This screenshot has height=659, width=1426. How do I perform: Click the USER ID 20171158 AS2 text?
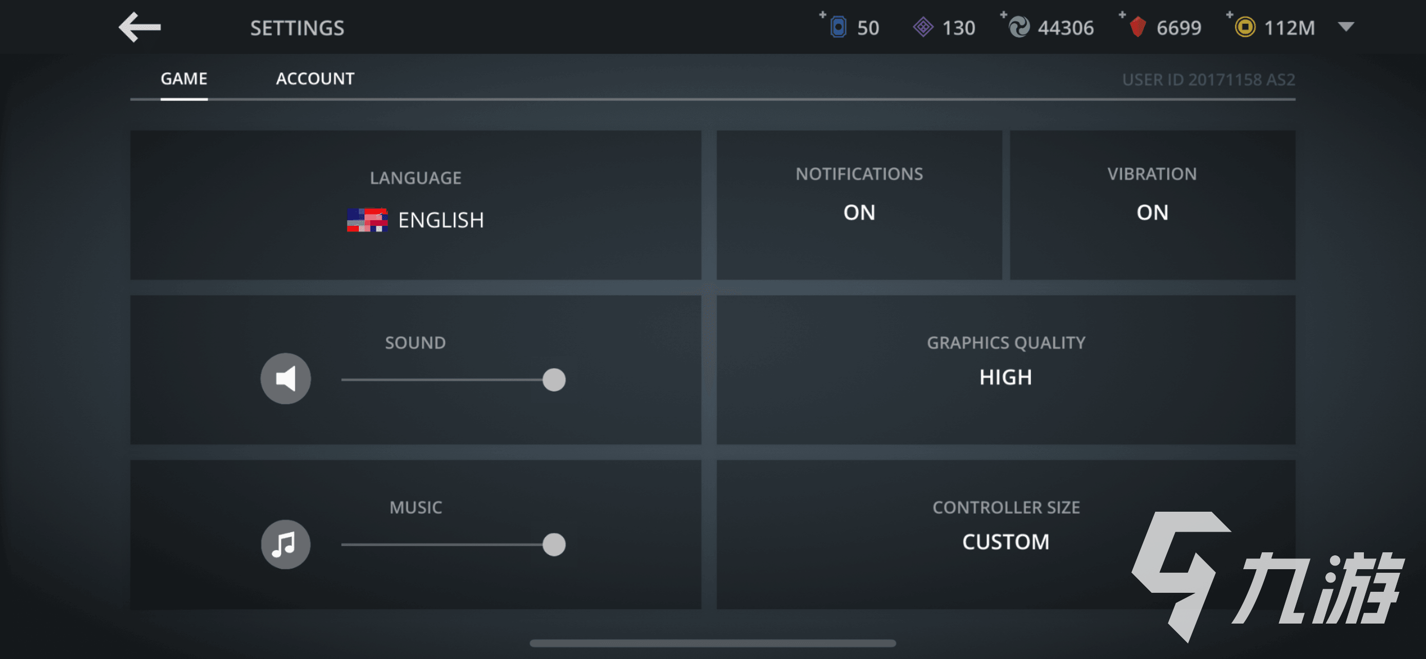point(1208,80)
